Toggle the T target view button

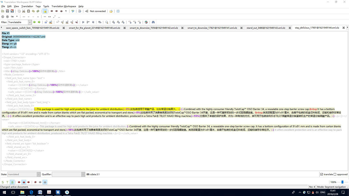click(x=8, y=182)
